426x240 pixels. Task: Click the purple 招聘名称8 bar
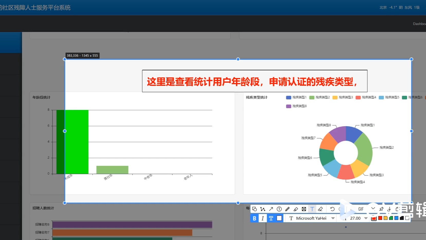pyautogui.click(x=132, y=225)
